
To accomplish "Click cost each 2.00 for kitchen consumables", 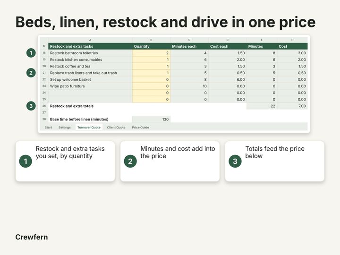I will [x=228, y=59].
